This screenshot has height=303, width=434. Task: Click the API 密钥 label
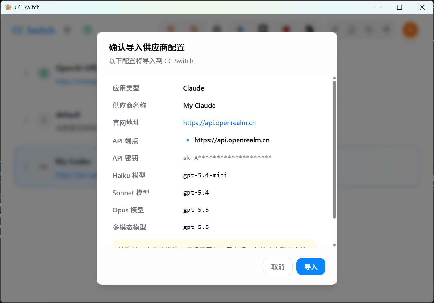coord(125,158)
